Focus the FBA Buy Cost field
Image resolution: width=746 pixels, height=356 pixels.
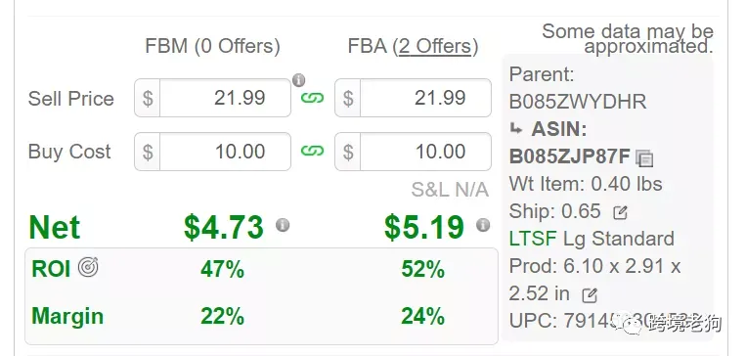413,152
